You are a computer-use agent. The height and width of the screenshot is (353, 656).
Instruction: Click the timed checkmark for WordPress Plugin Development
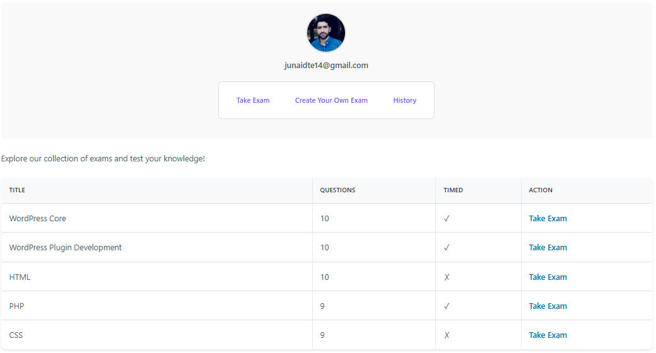point(447,248)
